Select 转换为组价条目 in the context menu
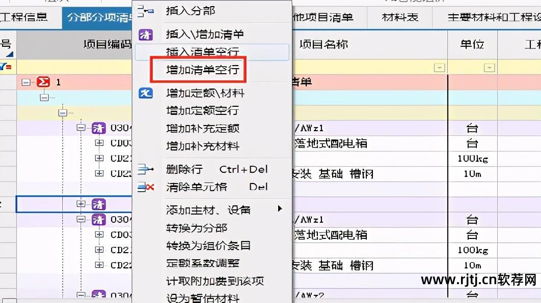 coord(208,246)
